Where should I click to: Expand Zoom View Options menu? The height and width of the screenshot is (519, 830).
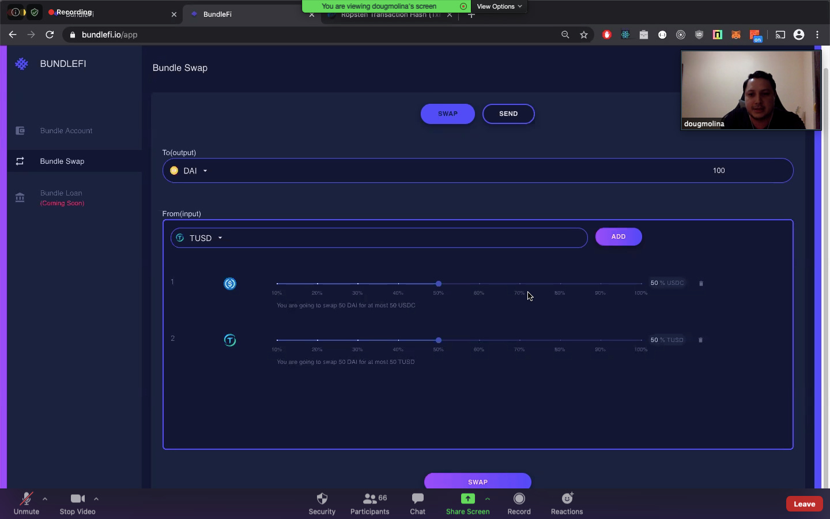pyautogui.click(x=499, y=6)
